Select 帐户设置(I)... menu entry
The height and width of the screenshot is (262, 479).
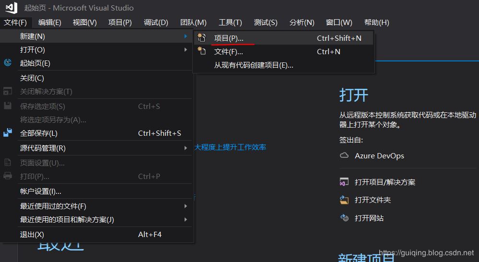[96, 191]
